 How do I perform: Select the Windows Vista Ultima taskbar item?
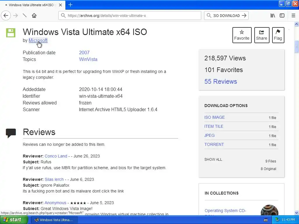pos(54,220)
